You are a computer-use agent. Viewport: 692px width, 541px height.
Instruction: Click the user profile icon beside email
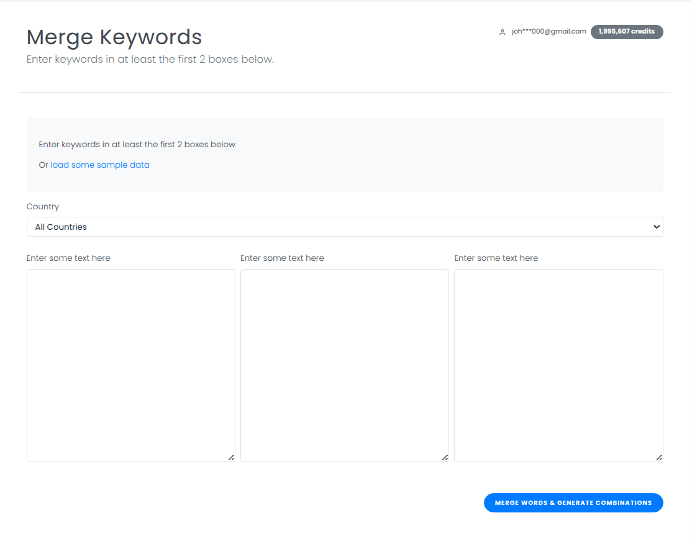(503, 32)
